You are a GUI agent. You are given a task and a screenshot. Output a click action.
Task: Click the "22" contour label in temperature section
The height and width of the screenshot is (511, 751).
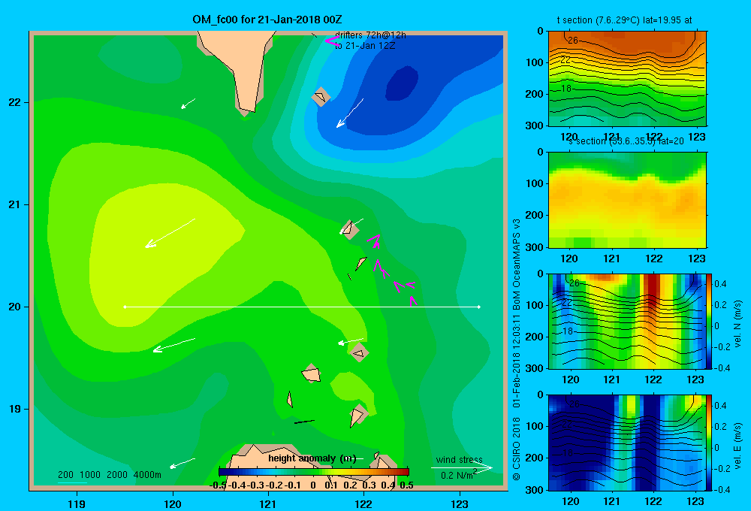pyautogui.click(x=566, y=60)
